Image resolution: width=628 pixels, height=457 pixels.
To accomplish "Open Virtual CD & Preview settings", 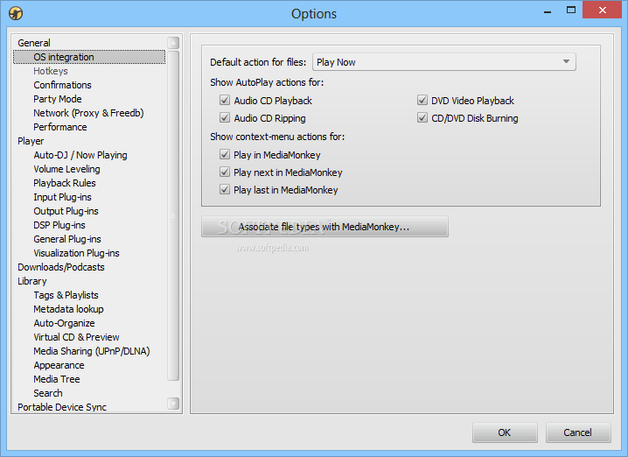I will (76, 337).
